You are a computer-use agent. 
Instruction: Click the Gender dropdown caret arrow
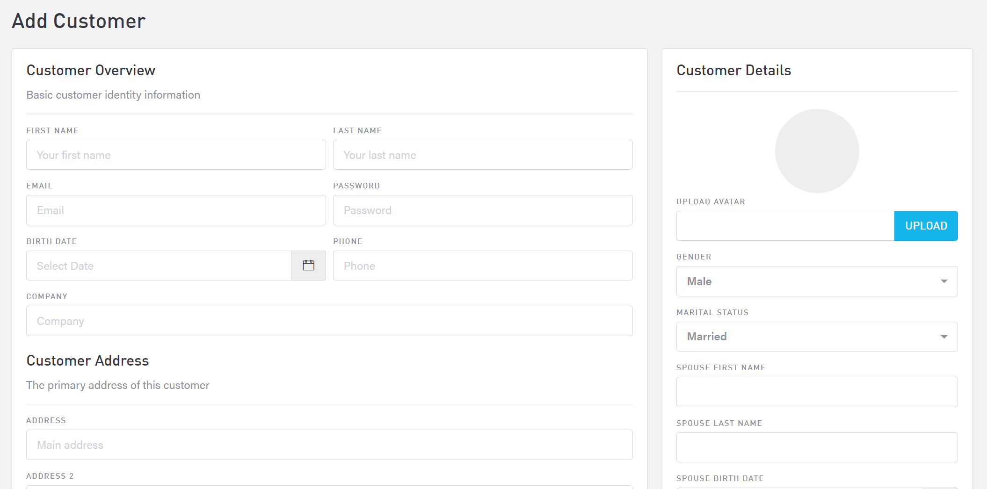coord(944,281)
